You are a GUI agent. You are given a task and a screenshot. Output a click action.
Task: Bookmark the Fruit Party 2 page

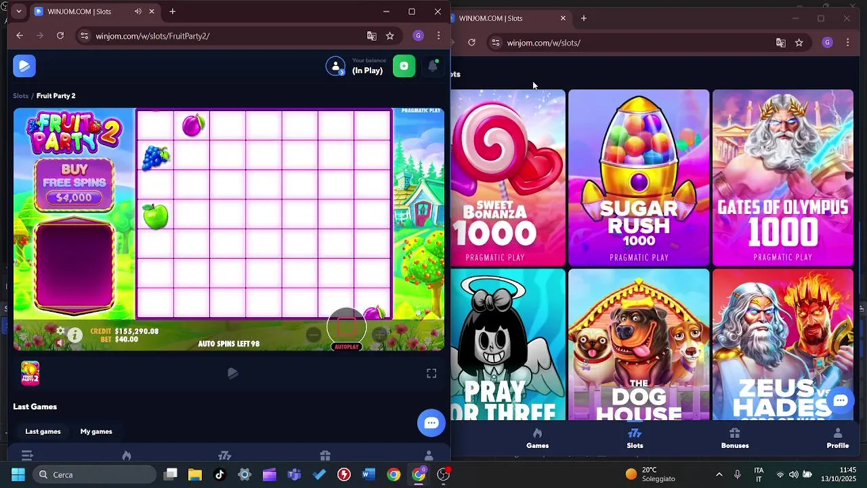tap(389, 36)
